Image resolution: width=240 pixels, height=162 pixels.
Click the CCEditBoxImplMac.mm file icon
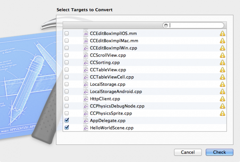(86, 41)
